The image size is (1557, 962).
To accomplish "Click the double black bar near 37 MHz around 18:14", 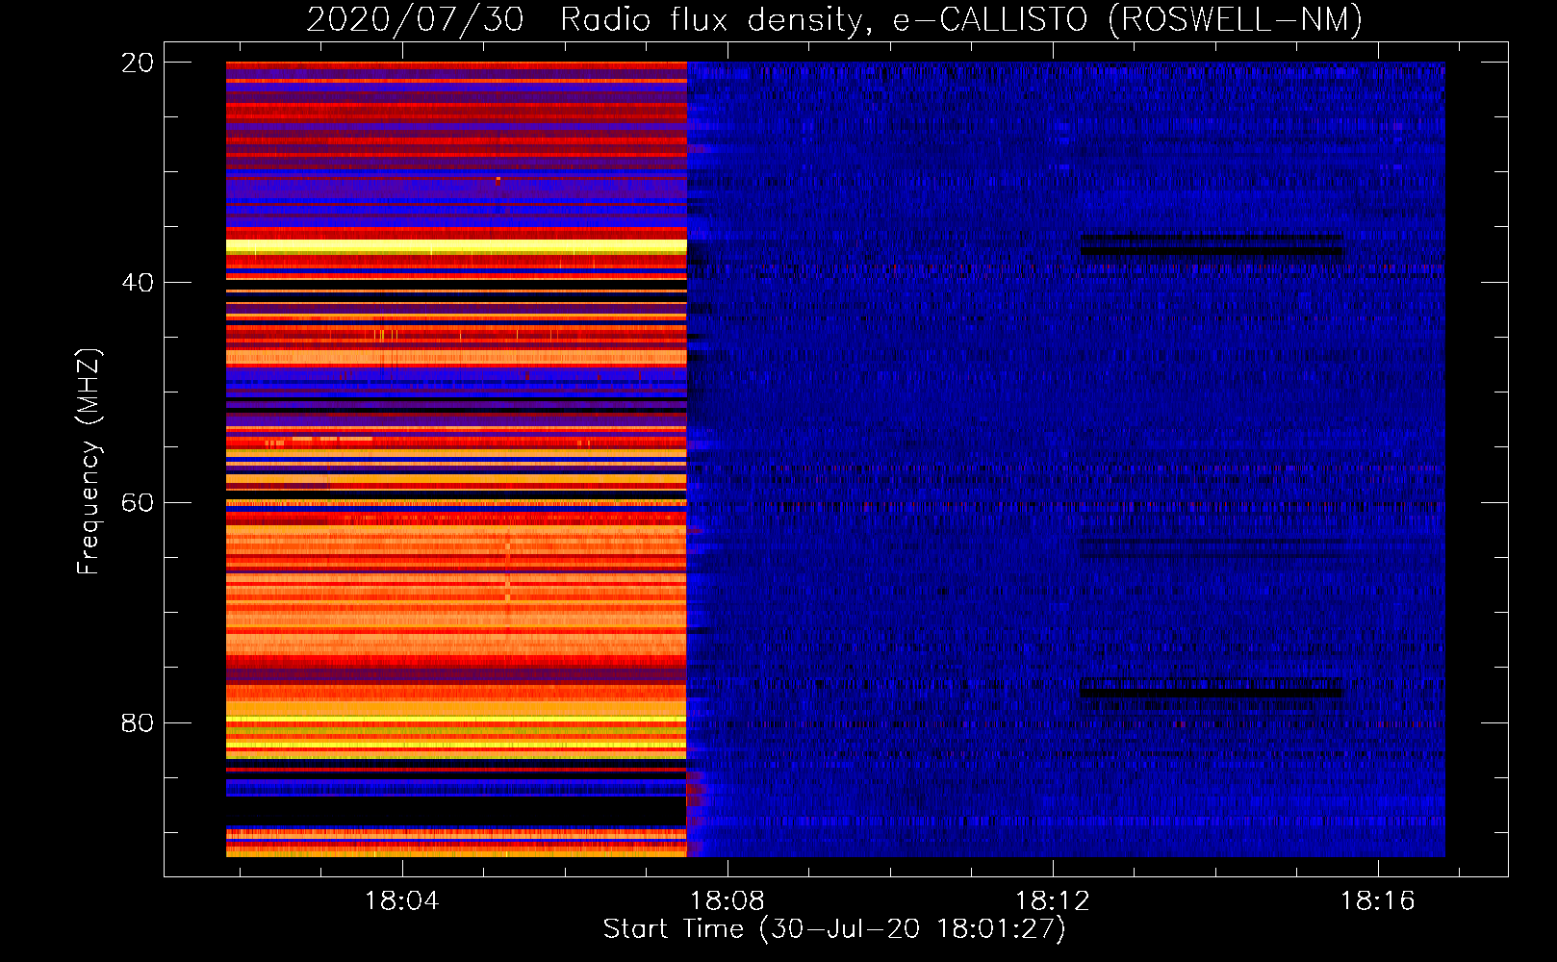I will (x=1212, y=244).
